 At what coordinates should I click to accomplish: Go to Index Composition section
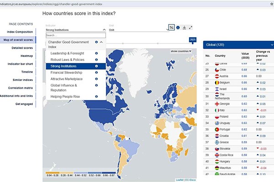pyautogui.click(x=20, y=32)
